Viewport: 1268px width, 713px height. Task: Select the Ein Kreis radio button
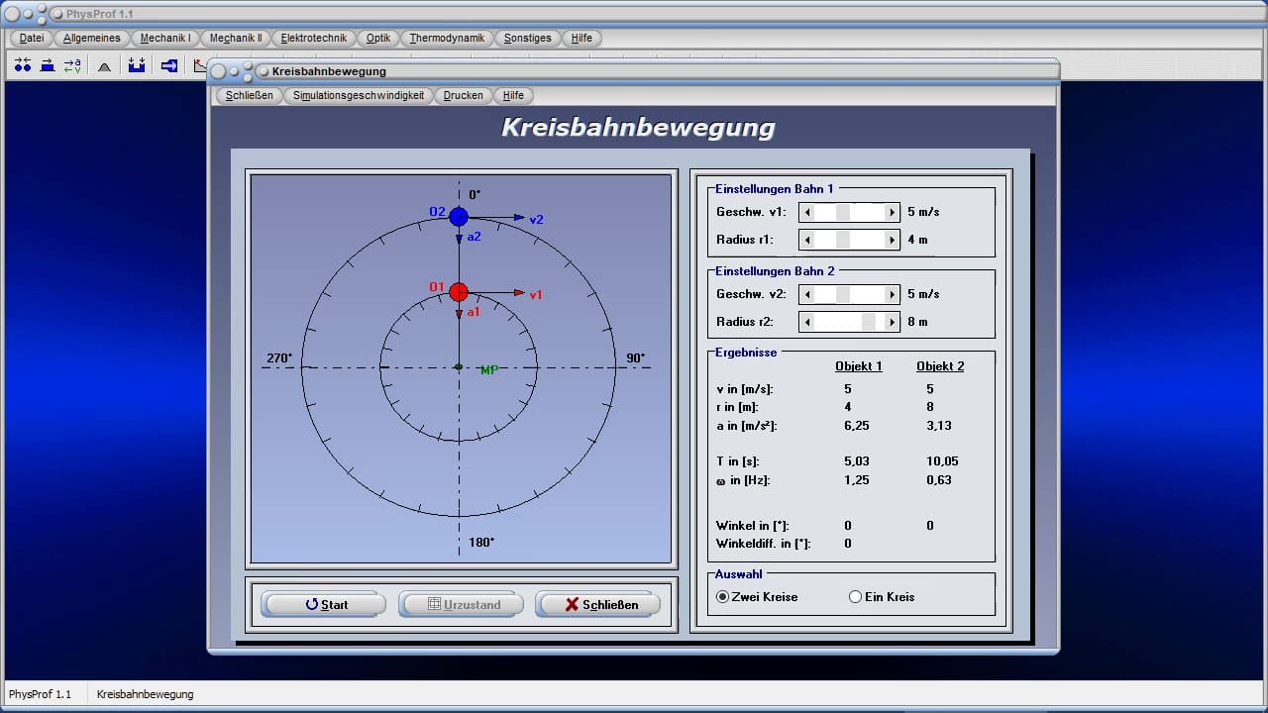coord(855,597)
